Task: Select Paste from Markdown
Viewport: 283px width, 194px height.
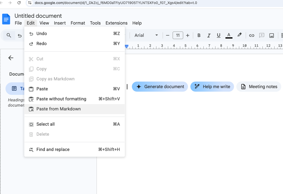Action: point(59,109)
